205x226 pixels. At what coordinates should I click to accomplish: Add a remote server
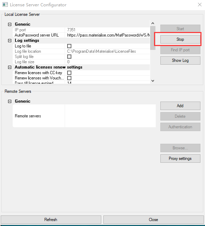click(x=180, y=106)
